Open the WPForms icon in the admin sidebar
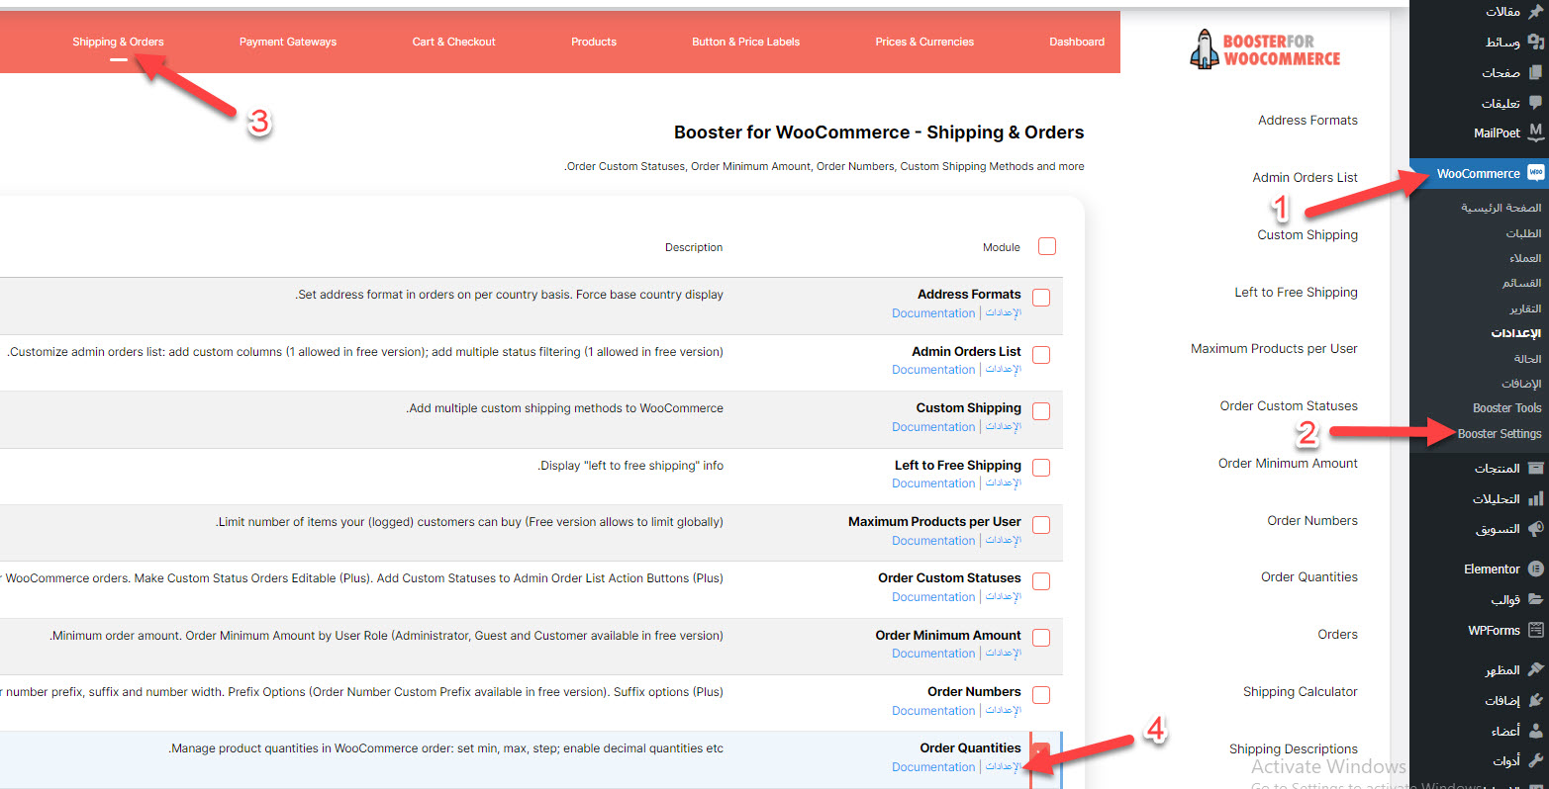The width and height of the screenshot is (1549, 789). coord(1535,630)
